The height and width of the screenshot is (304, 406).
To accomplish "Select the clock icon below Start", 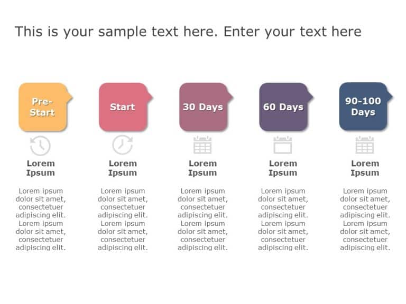I will point(122,145).
